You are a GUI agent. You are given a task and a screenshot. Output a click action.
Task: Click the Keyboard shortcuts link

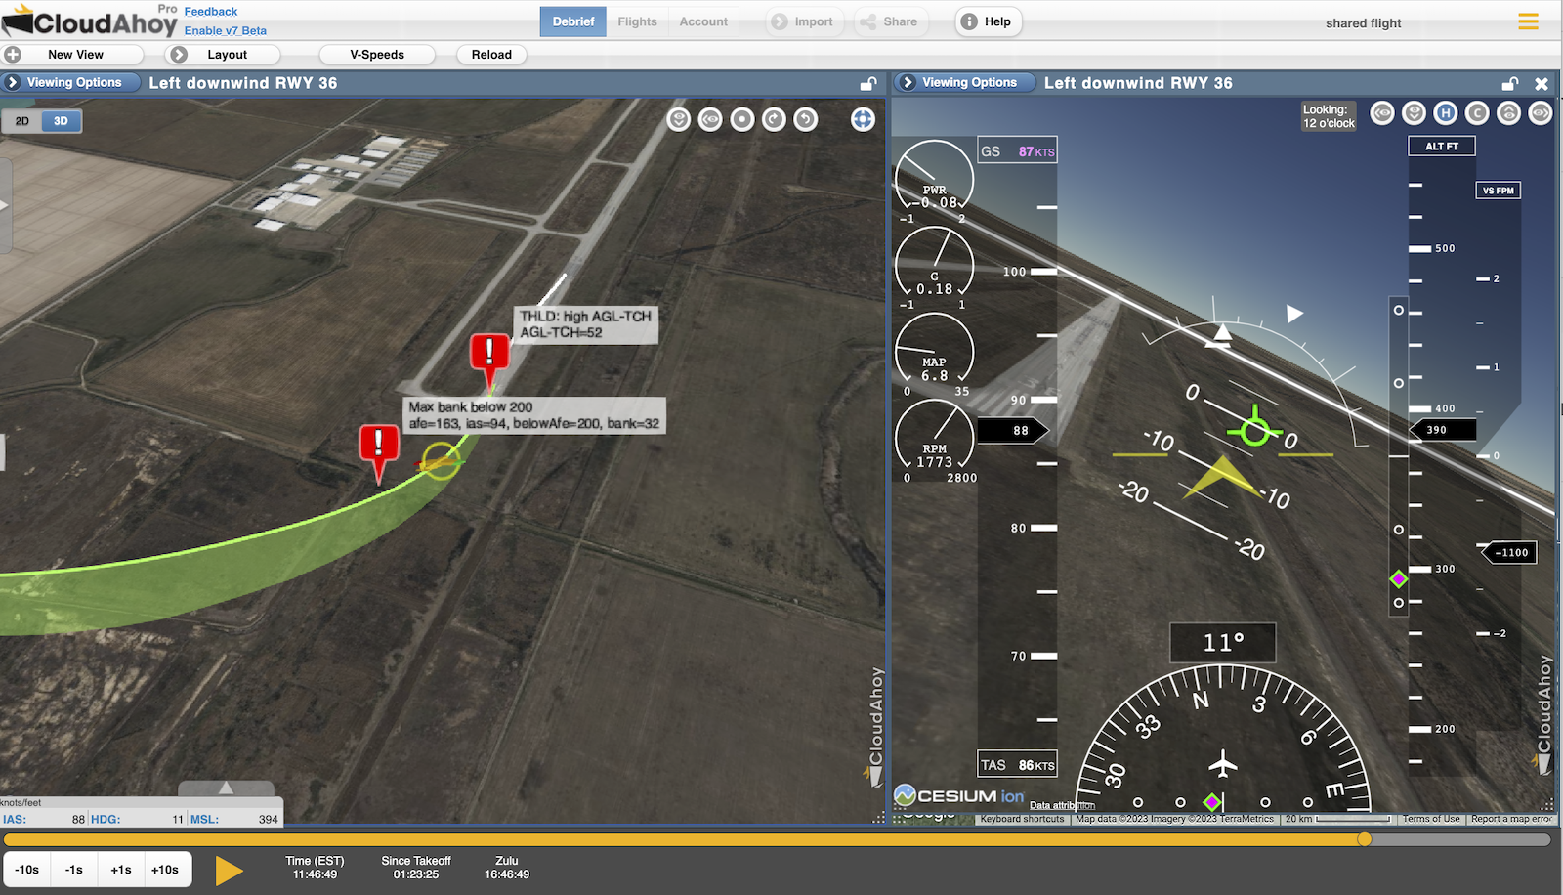(x=1022, y=819)
